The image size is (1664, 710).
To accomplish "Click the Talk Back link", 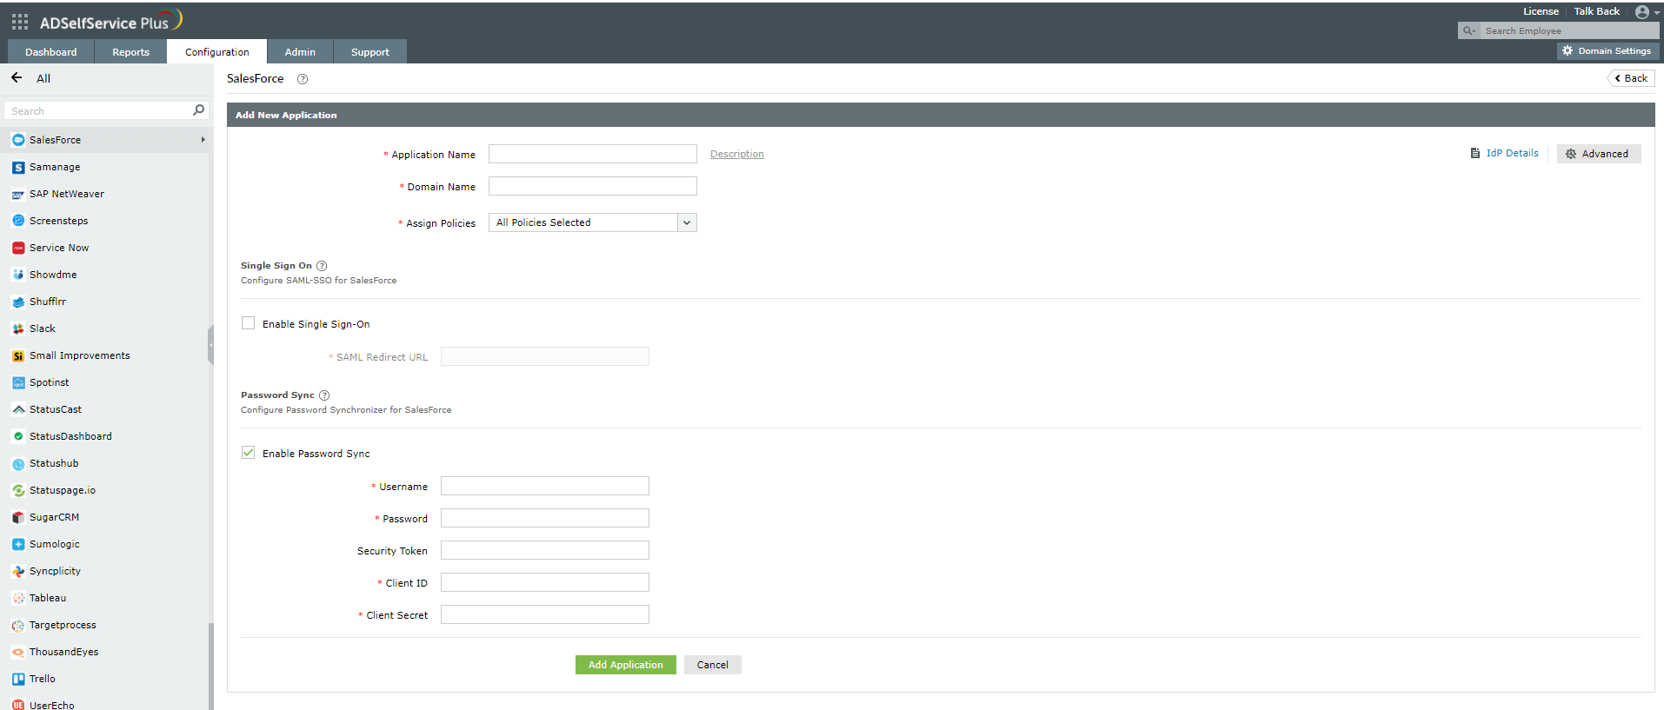I will coord(1596,11).
